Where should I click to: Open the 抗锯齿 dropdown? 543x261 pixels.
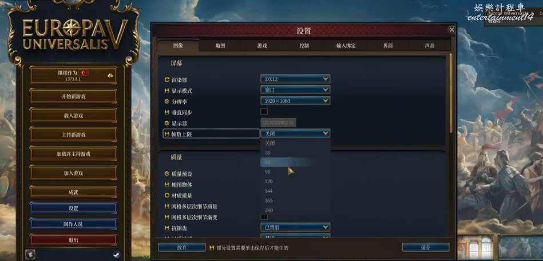(x=295, y=227)
